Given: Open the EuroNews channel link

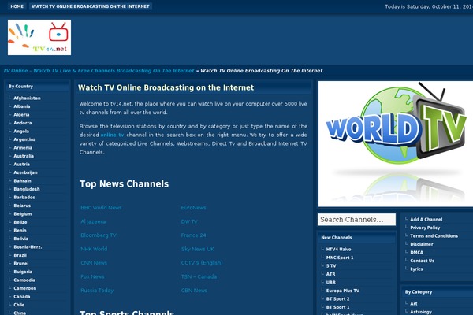Looking at the screenshot, I should (193, 208).
